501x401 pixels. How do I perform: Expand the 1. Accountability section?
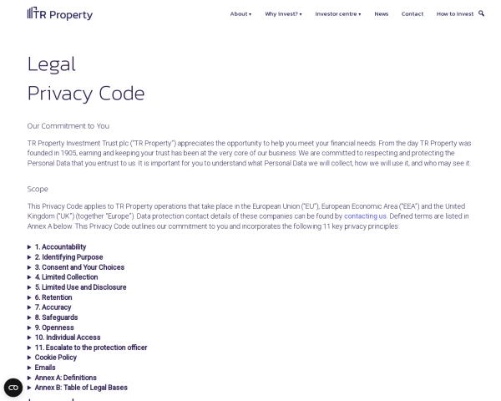60,247
